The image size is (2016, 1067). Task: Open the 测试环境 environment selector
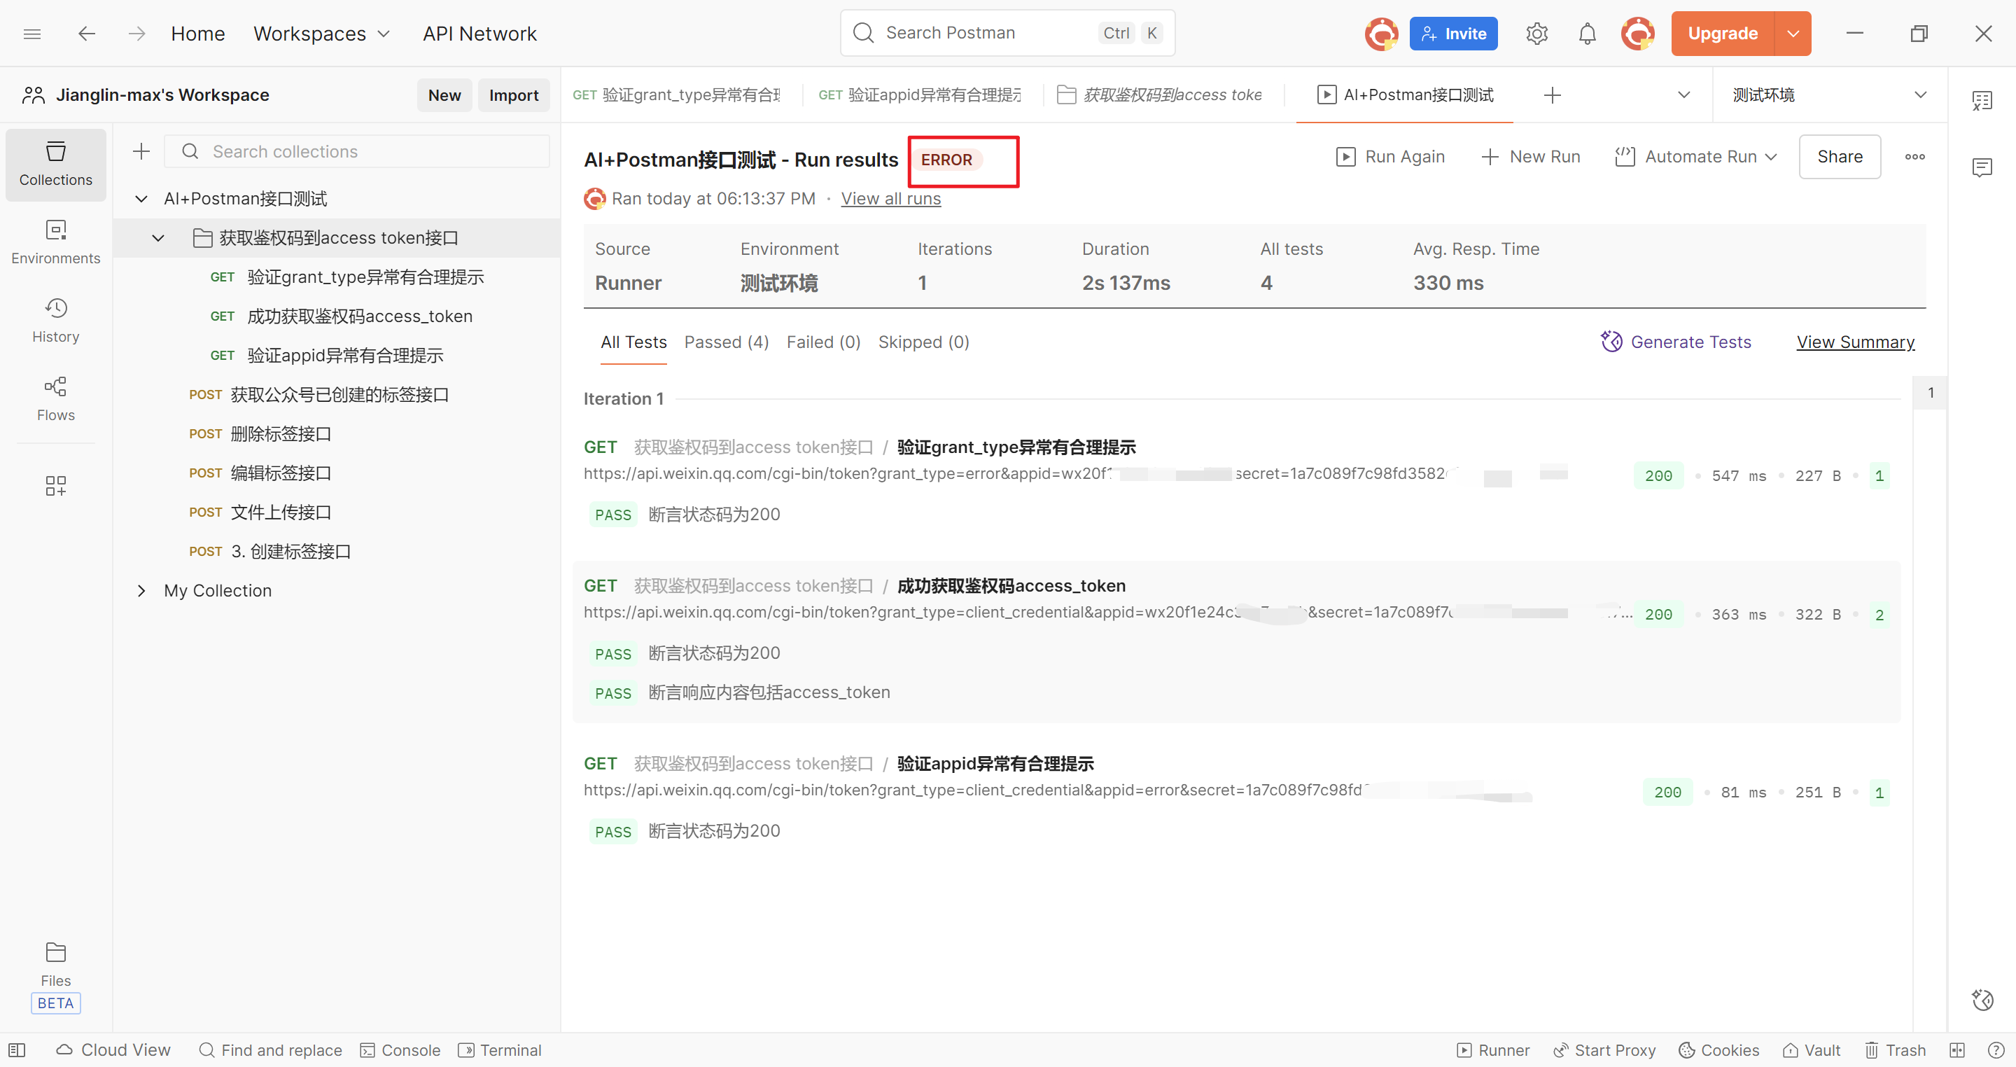tap(1829, 95)
